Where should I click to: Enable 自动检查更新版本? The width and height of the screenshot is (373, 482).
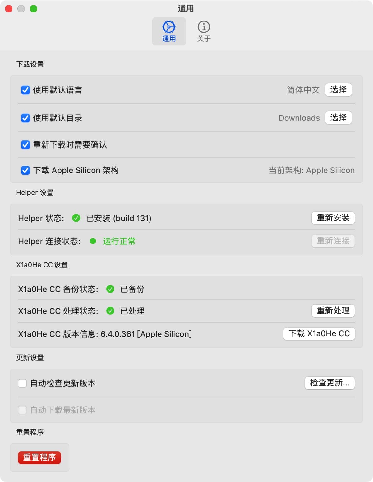coord(22,383)
